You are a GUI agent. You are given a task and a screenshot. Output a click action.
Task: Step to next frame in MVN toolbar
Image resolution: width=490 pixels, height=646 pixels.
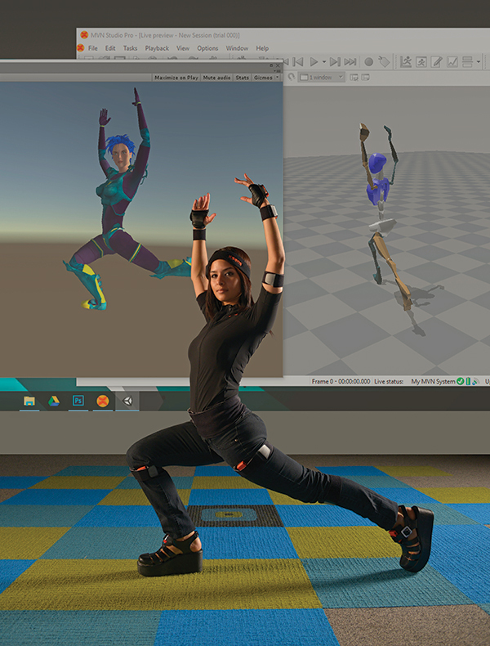[335, 62]
